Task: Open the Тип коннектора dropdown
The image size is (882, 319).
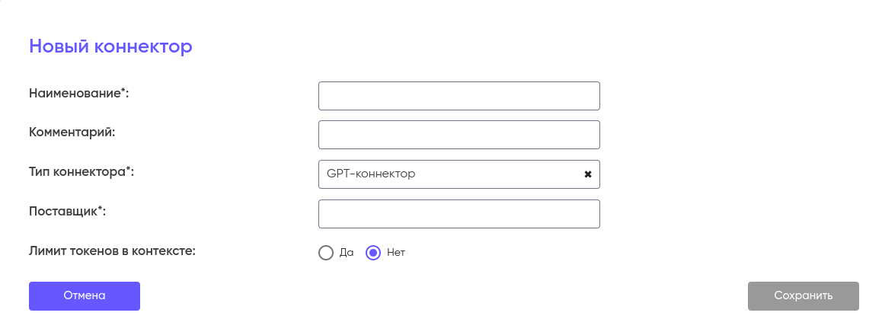Action: tap(457, 174)
